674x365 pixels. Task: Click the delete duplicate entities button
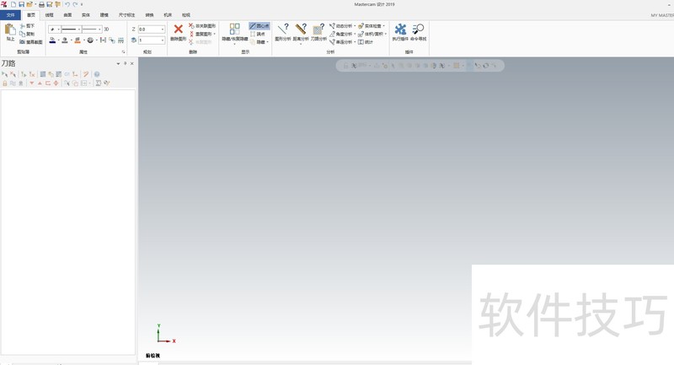tap(202, 34)
